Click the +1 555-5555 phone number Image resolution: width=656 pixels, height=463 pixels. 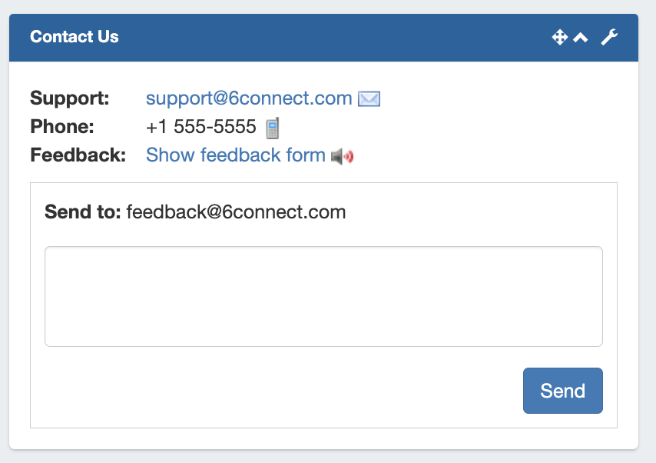(x=200, y=127)
